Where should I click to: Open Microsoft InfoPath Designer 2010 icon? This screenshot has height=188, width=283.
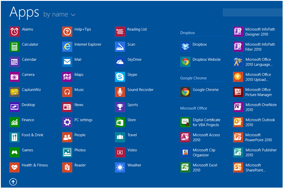coord(238,31)
